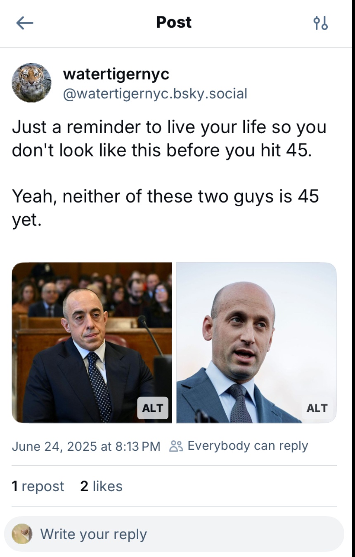Click the people icon beside reply settings

[x=176, y=446]
